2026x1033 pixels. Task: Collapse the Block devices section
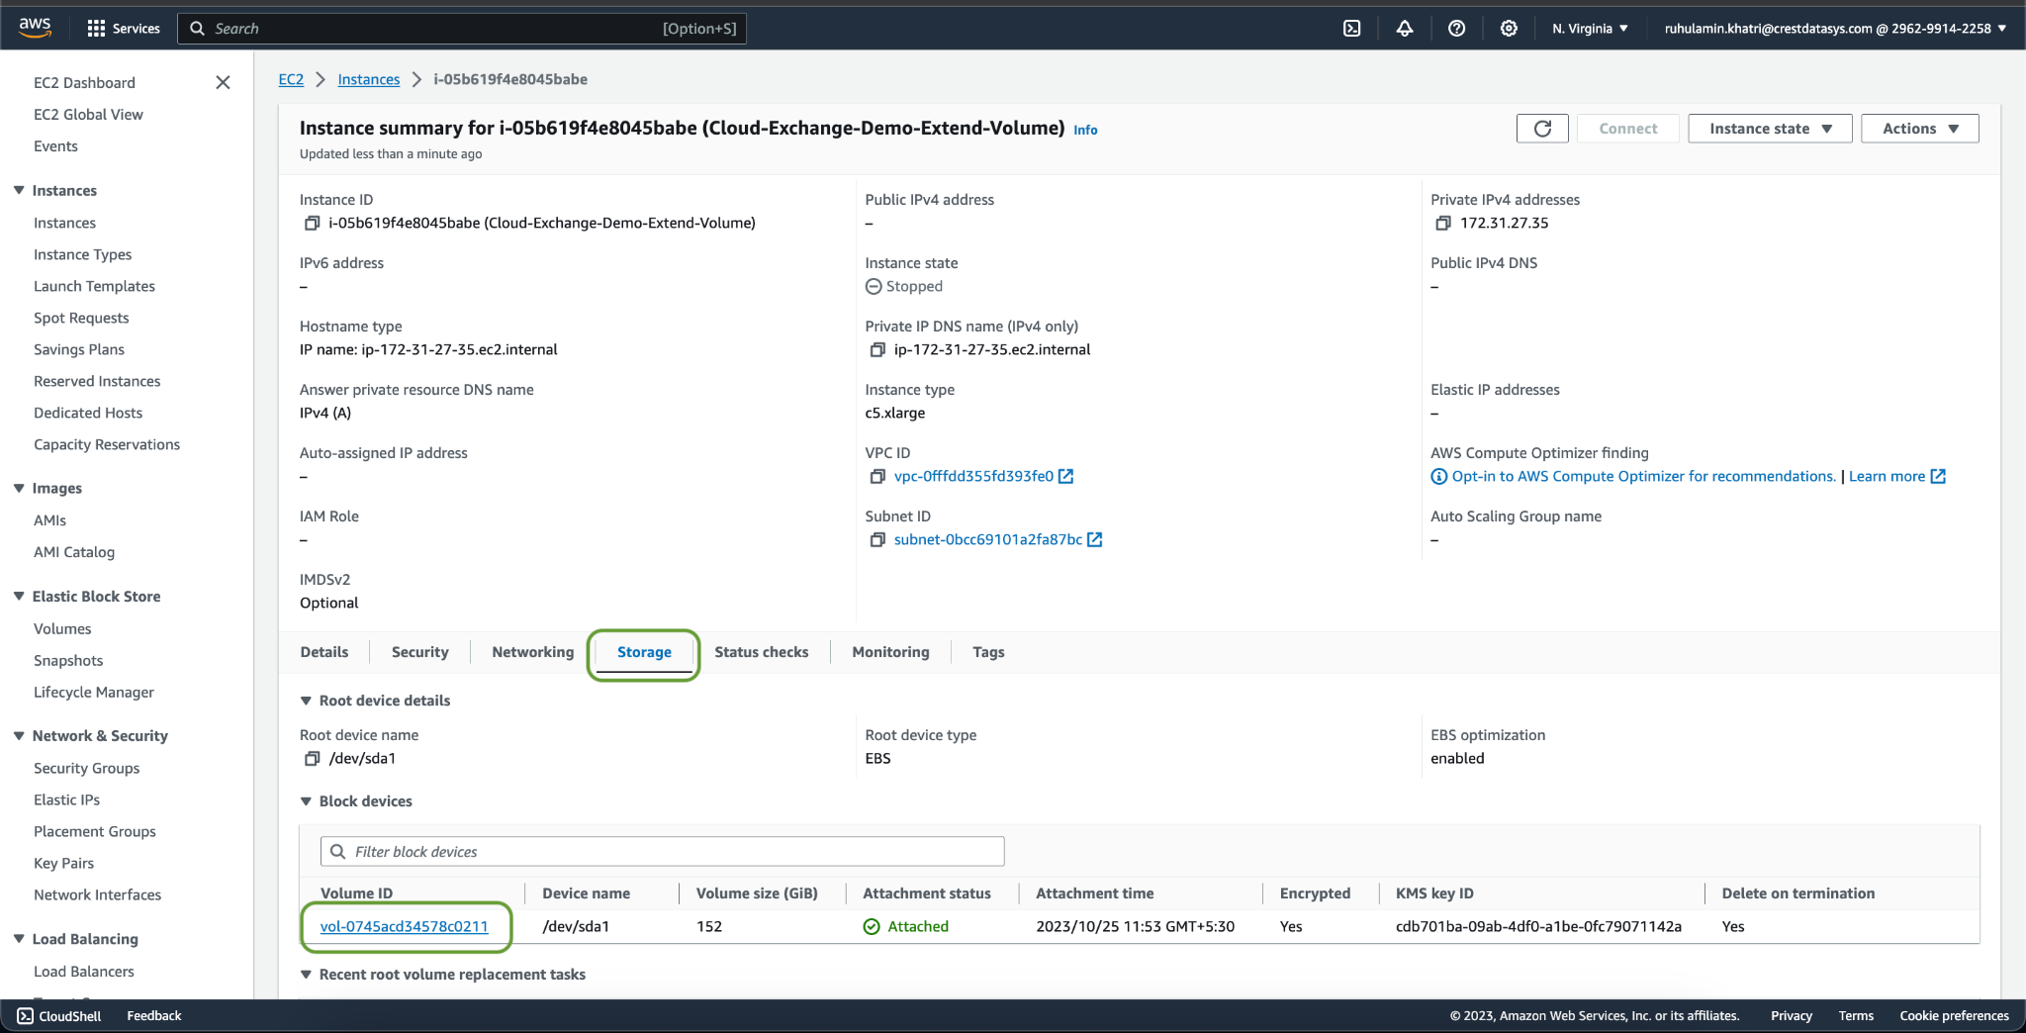pos(306,801)
